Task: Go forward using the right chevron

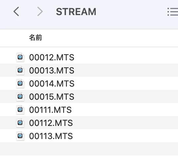Action: coord(40,11)
